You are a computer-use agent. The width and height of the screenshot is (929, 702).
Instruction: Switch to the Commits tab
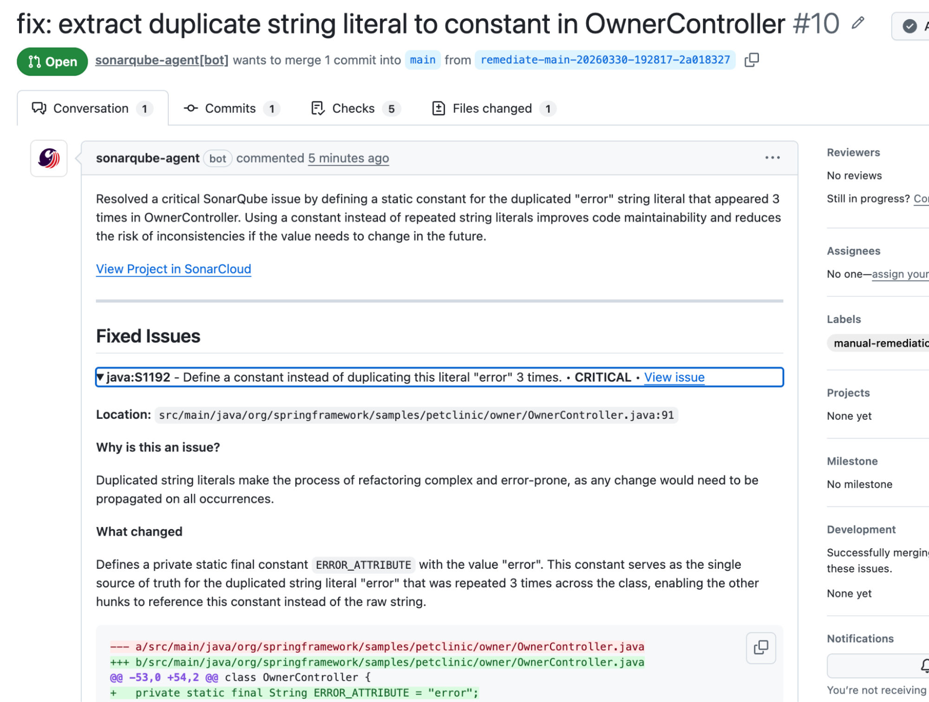(x=231, y=109)
